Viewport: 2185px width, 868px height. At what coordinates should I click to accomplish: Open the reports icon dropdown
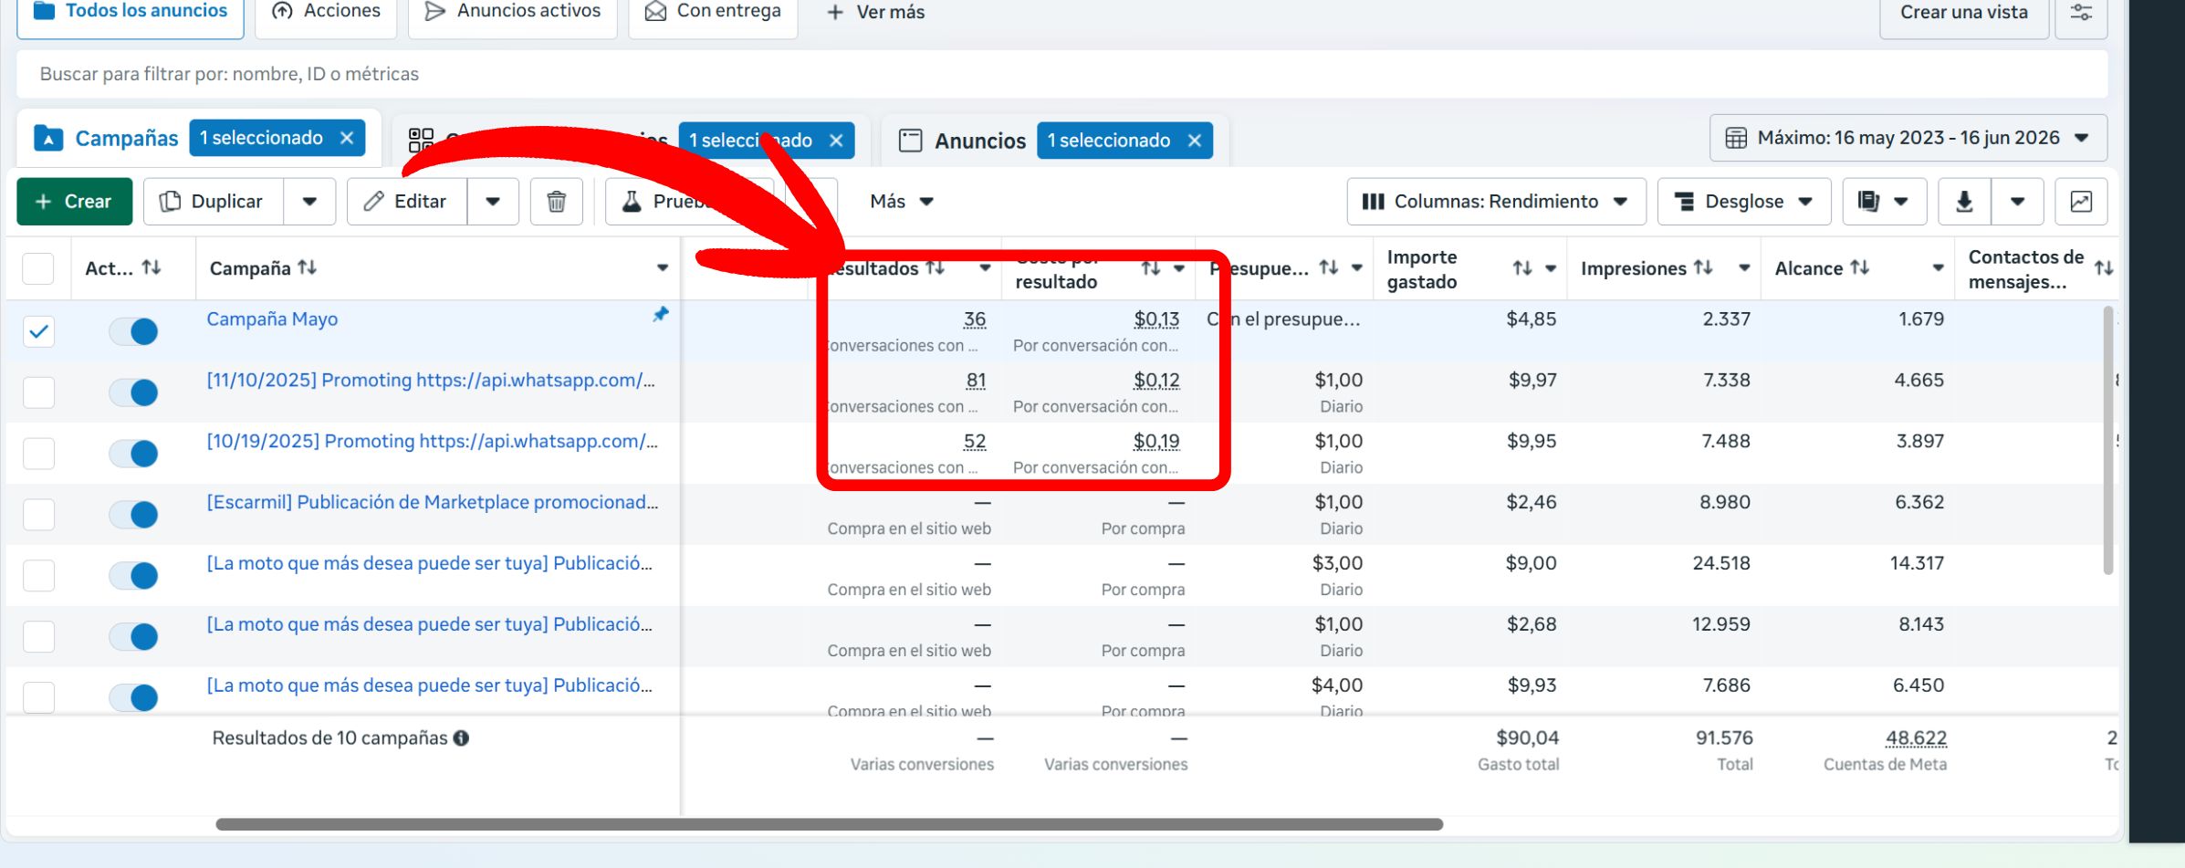tap(1884, 202)
